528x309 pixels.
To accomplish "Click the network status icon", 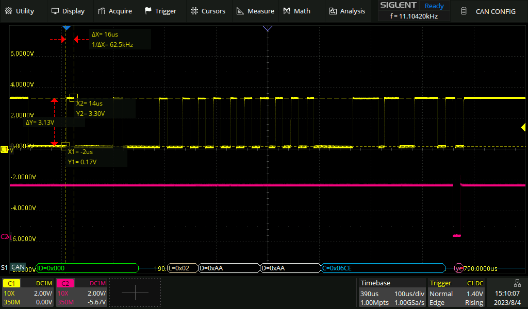I will [517, 283].
